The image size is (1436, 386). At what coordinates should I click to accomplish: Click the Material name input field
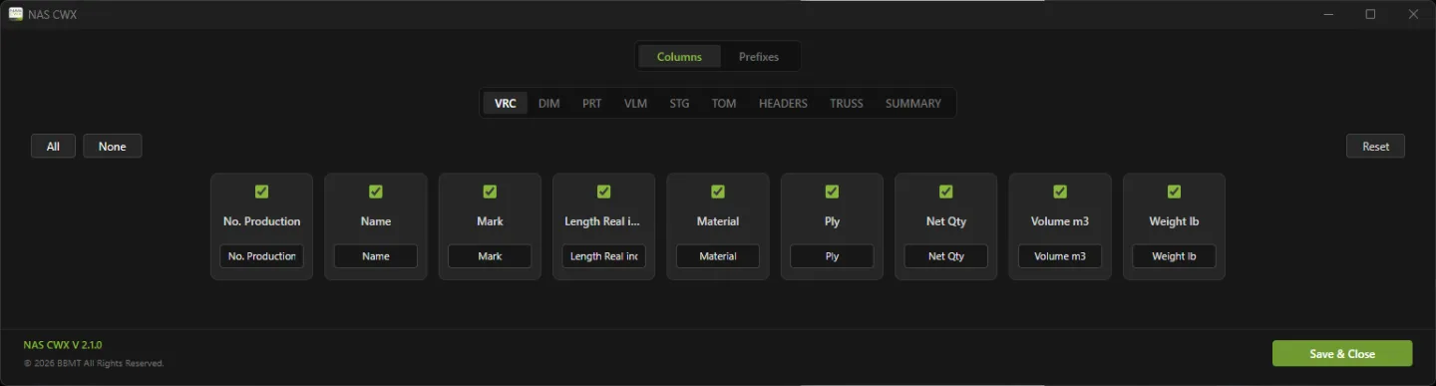click(718, 256)
